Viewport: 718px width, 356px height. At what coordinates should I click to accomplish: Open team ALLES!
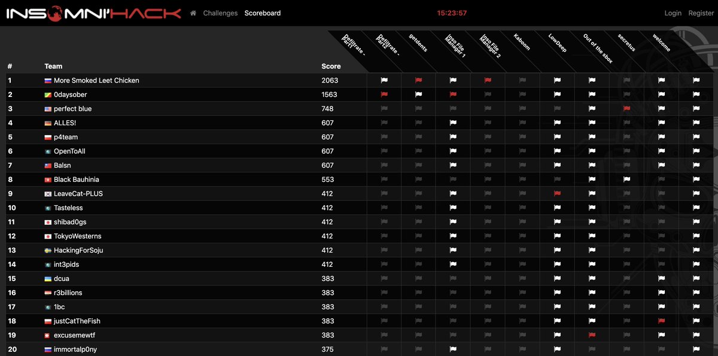[x=65, y=123]
